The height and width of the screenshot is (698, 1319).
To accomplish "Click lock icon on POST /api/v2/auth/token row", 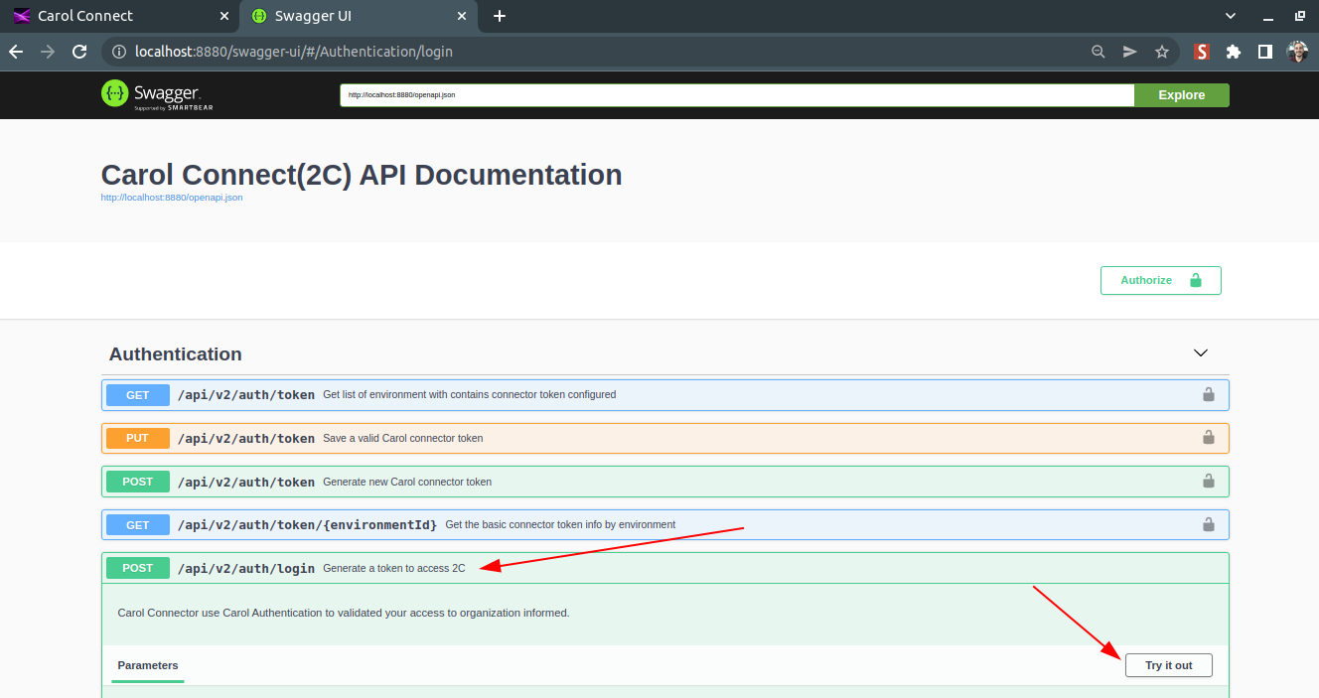I will click(1208, 481).
